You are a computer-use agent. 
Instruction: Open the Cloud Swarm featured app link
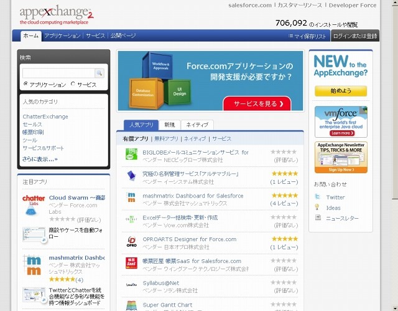77,198
